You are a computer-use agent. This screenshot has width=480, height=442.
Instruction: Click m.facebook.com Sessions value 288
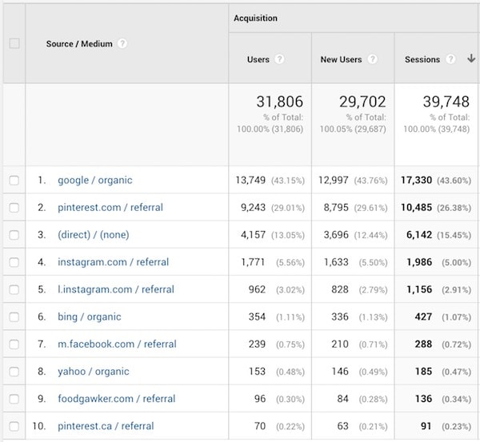[x=423, y=344]
